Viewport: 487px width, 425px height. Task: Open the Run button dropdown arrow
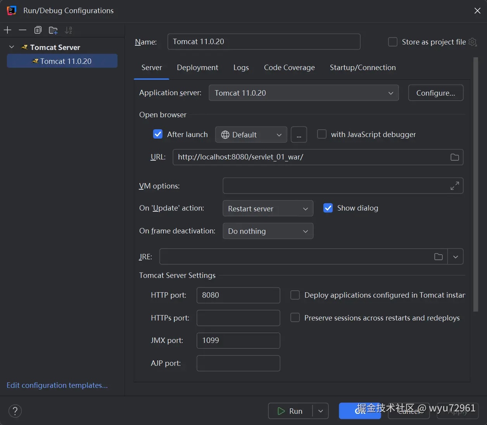[x=321, y=411]
